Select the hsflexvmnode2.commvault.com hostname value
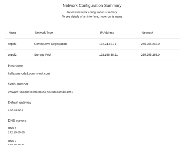 tap(29, 73)
